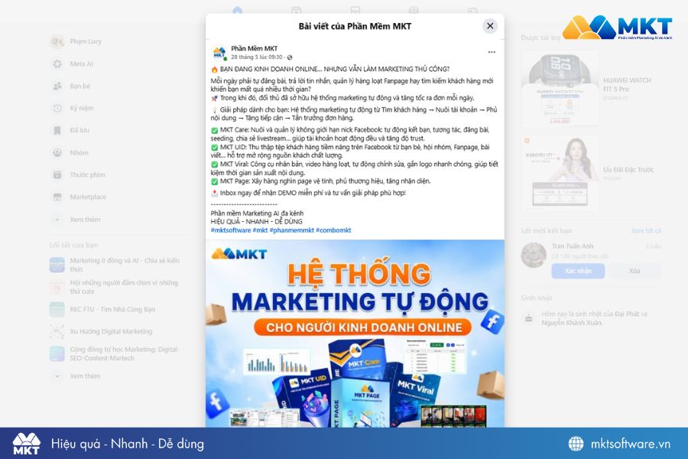This screenshot has width=688, height=459.
Task: Open Pham Lucy profile in the sidebar
Action: click(86, 41)
